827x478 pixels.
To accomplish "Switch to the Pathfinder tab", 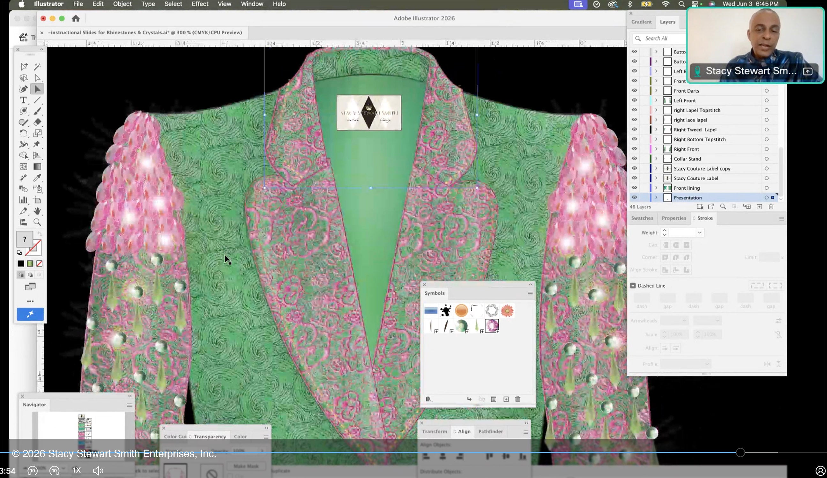I will (490, 431).
